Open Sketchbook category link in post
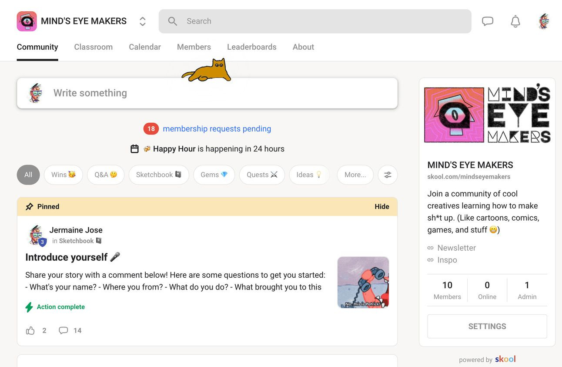Image resolution: width=562 pixels, height=367 pixels. (x=80, y=241)
